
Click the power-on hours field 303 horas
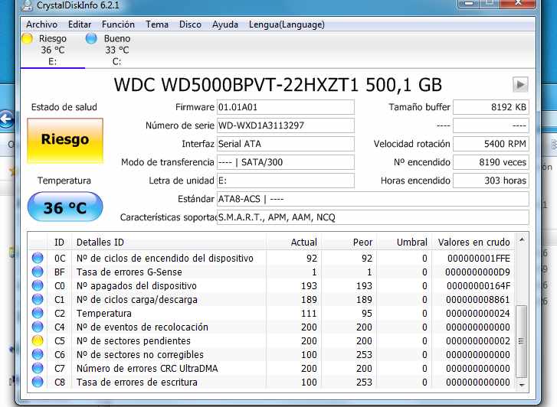(x=491, y=181)
